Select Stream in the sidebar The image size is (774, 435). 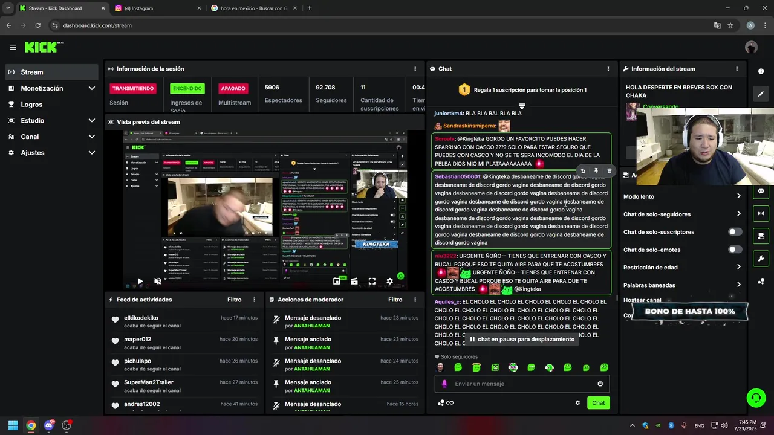point(51,72)
